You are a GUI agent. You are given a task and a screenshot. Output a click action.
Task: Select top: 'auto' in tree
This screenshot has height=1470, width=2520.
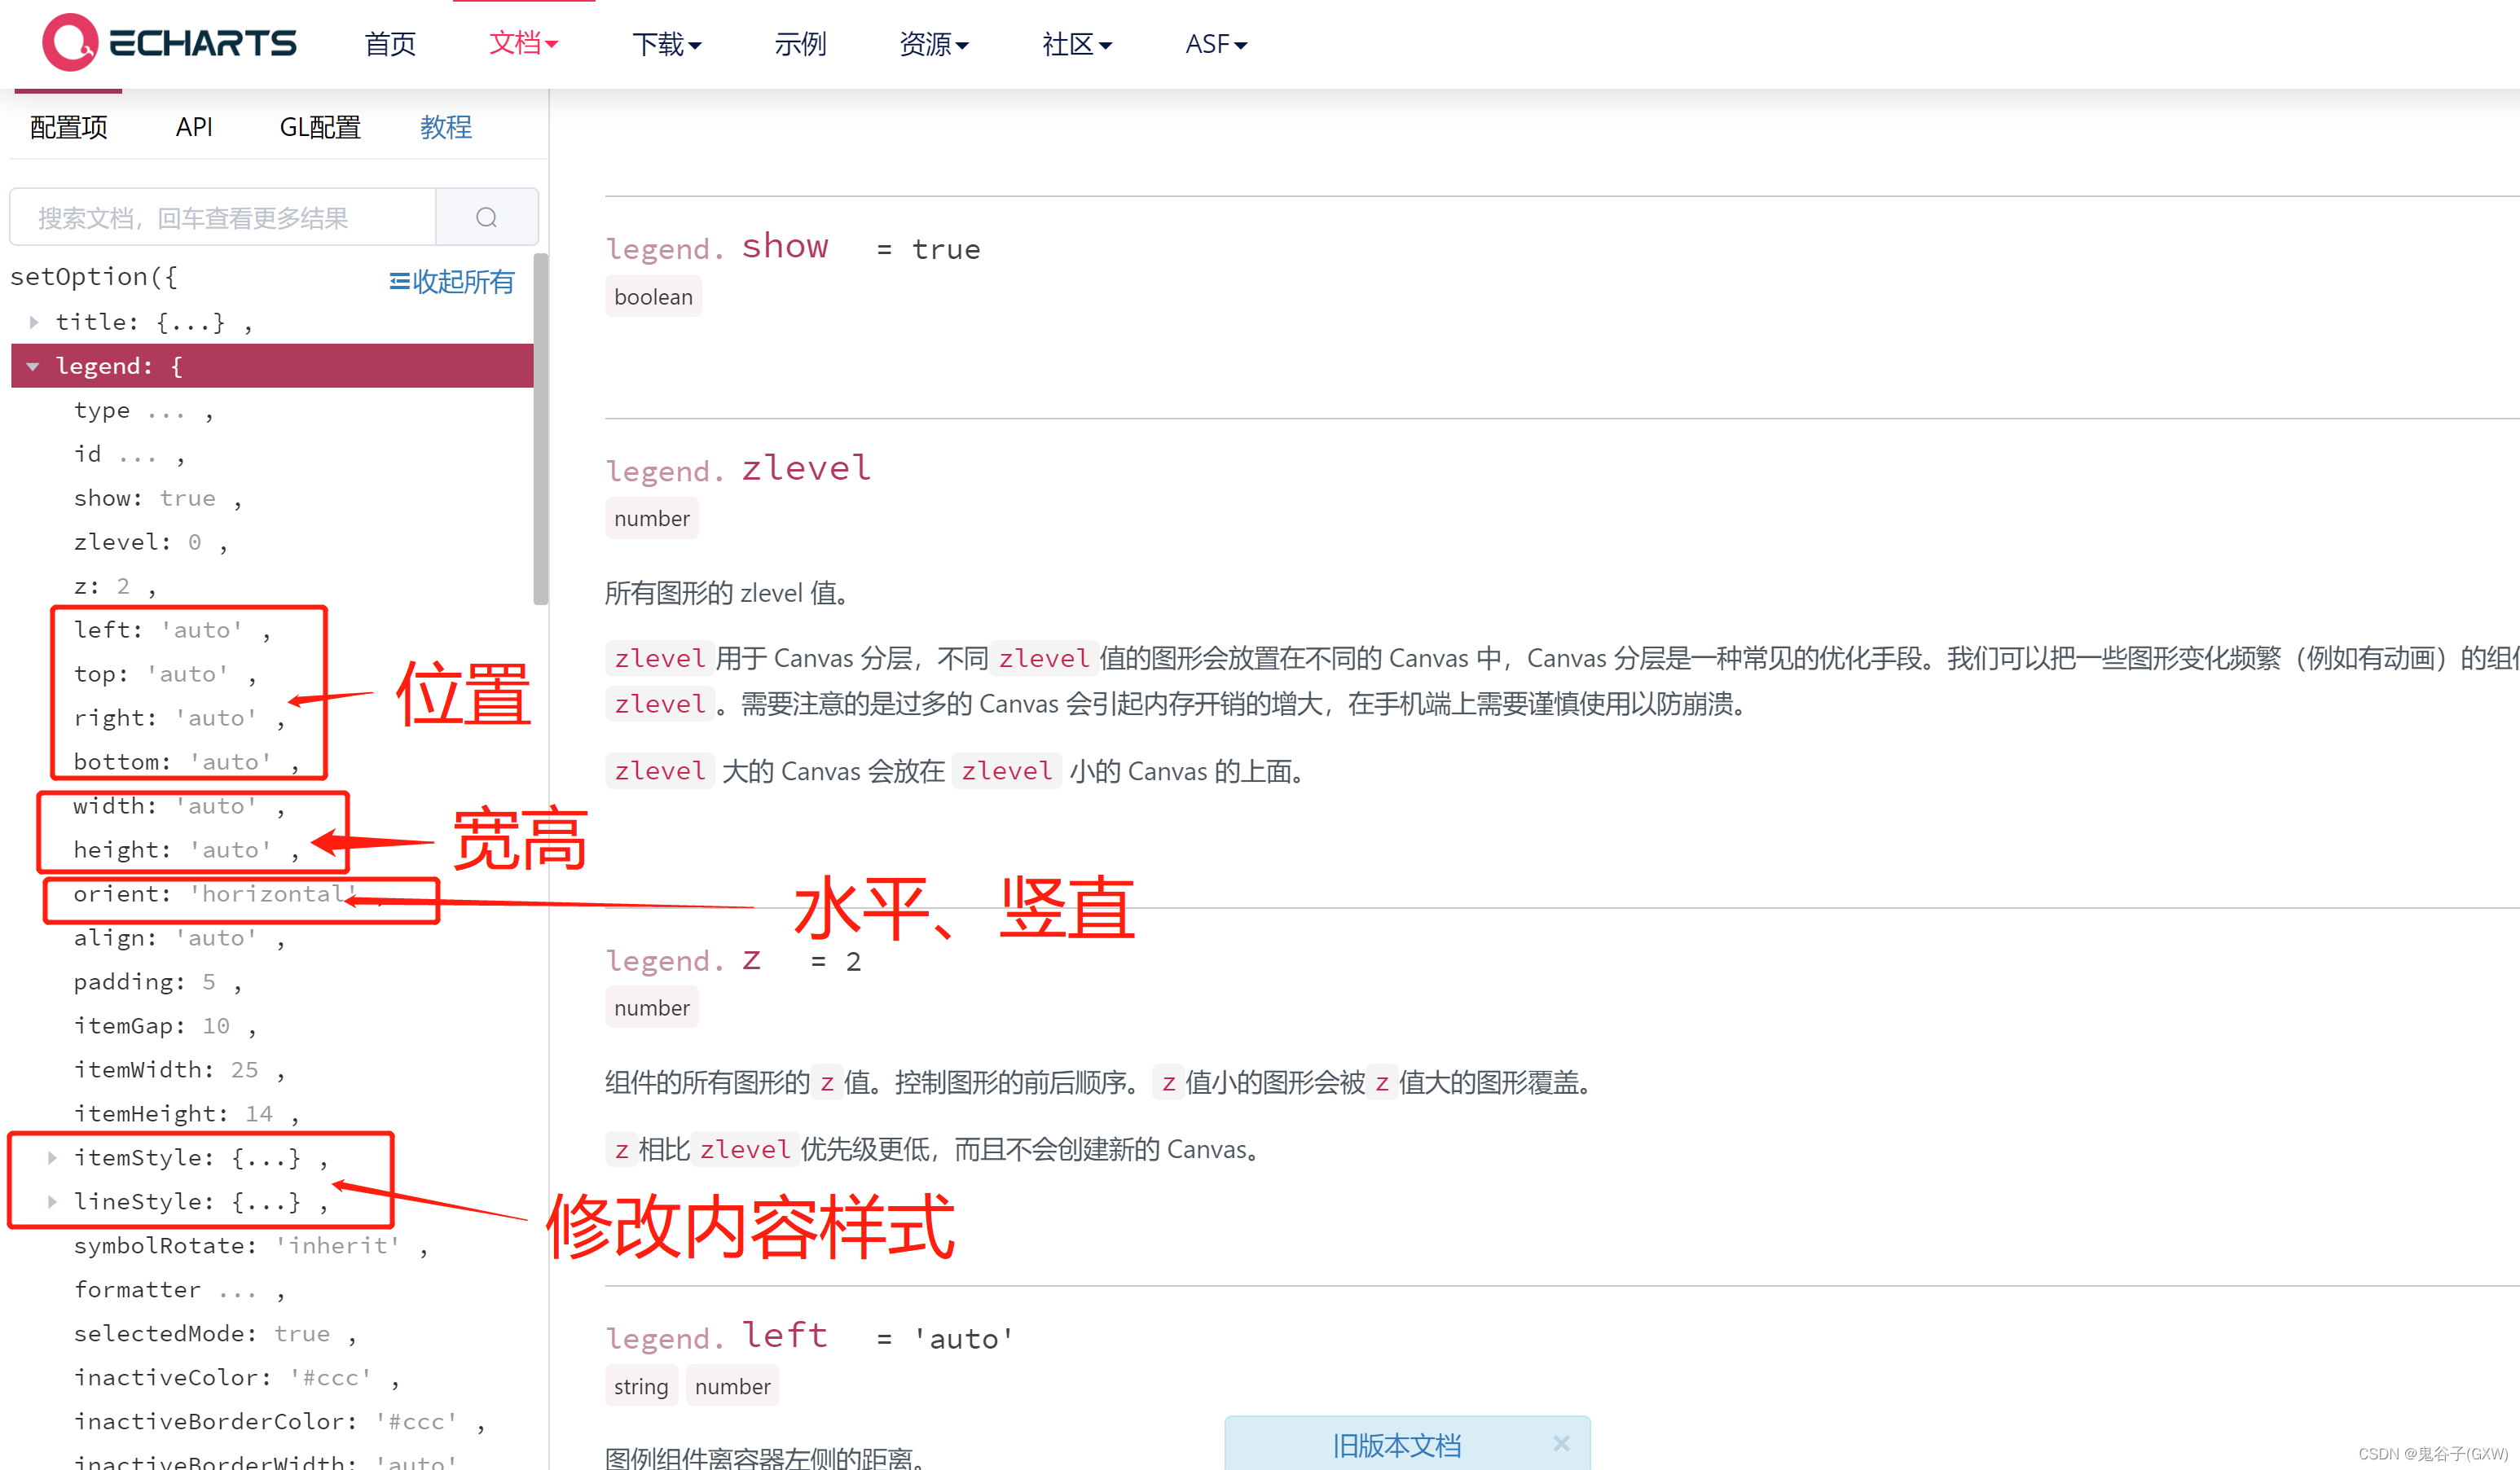click(165, 674)
